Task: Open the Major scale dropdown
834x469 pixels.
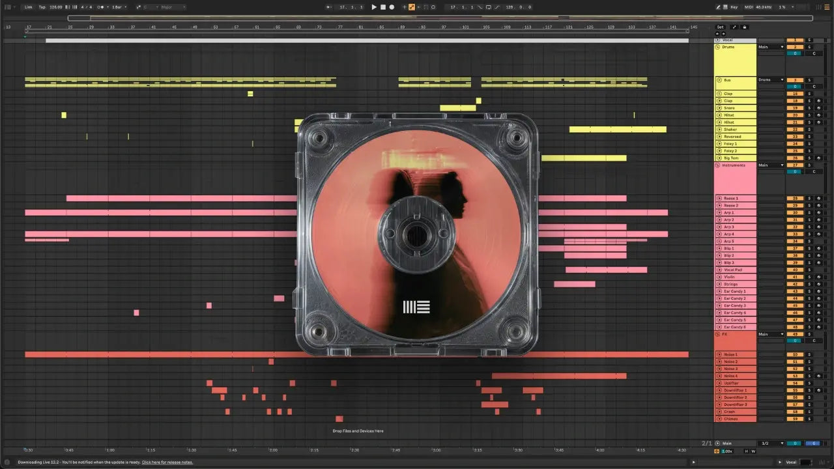Action: 173,7
